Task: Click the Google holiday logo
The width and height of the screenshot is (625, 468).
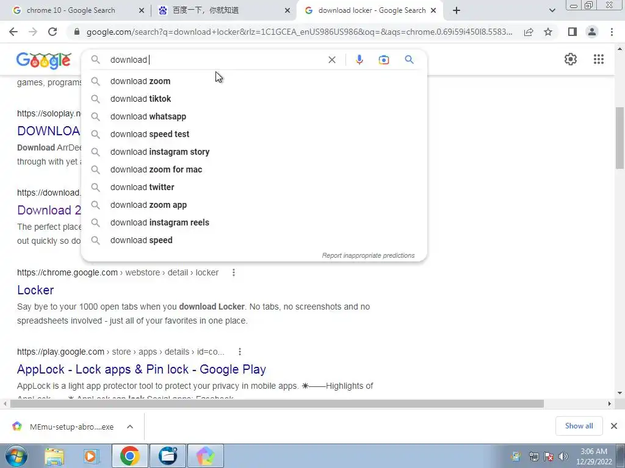Action: coord(44,60)
